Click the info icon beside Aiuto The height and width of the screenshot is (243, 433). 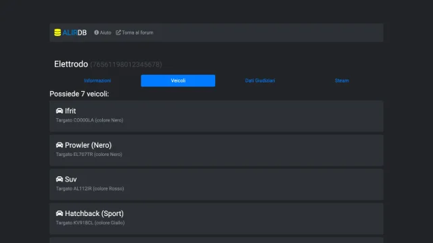[96, 32]
